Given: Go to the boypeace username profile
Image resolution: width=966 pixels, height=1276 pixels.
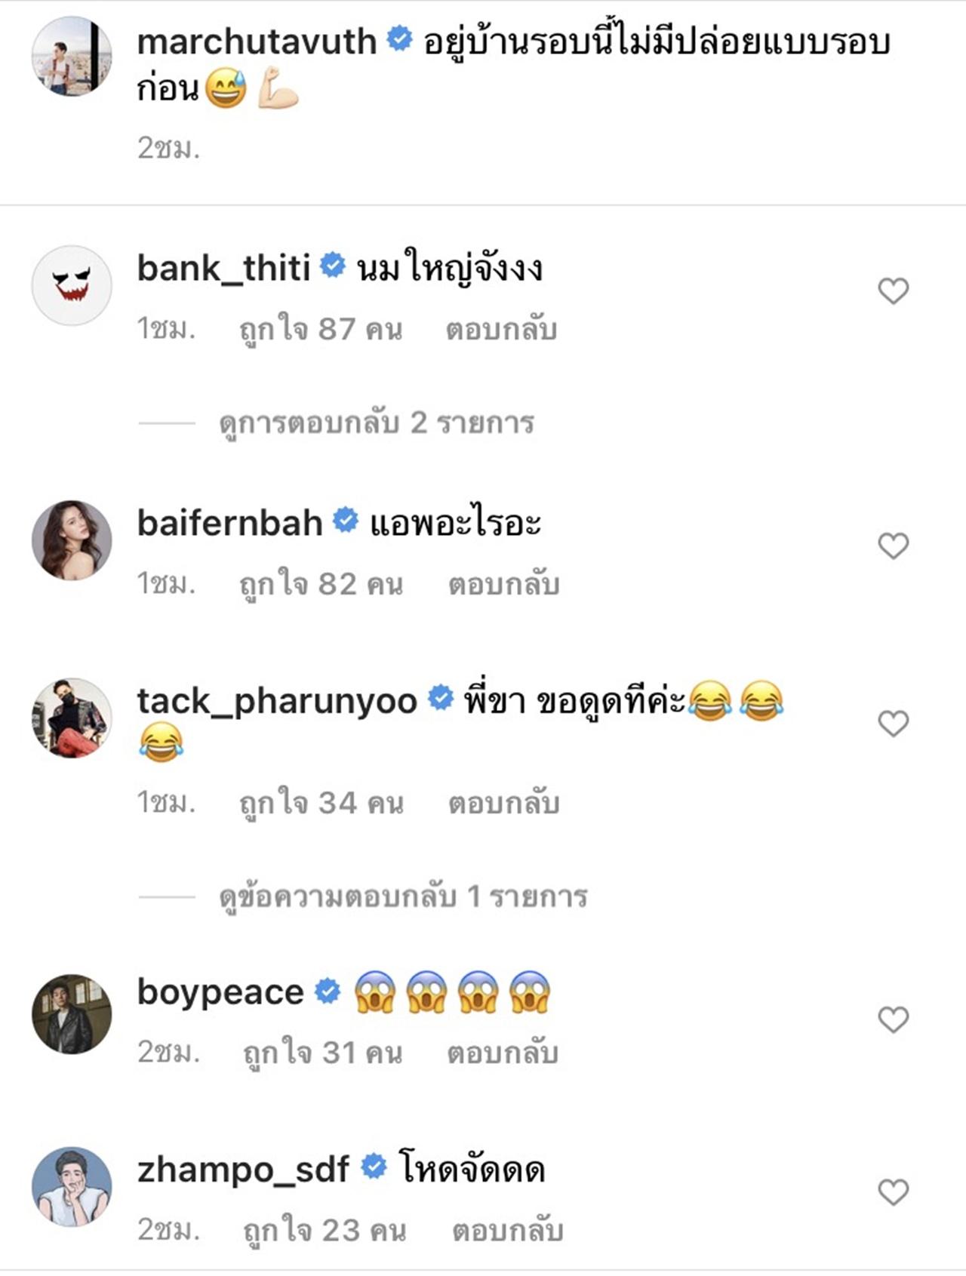Looking at the screenshot, I should (220, 992).
